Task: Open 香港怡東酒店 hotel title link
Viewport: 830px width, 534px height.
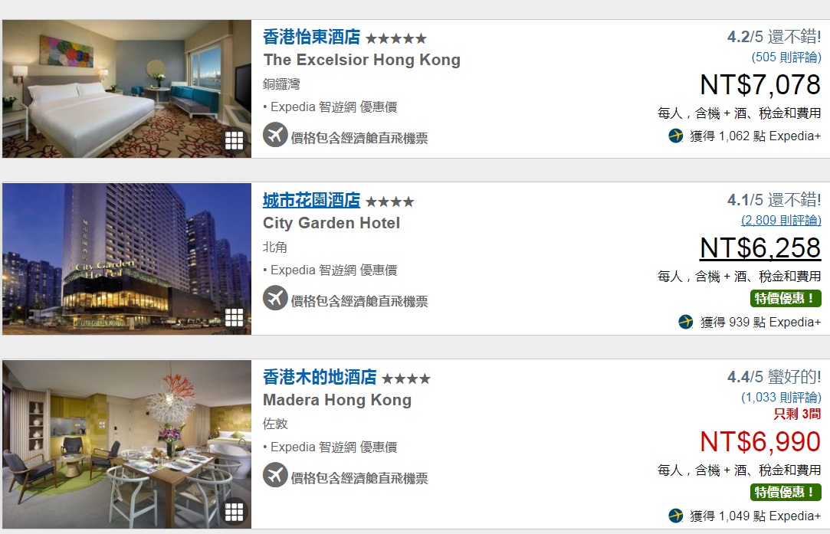Action: tap(311, 37)
